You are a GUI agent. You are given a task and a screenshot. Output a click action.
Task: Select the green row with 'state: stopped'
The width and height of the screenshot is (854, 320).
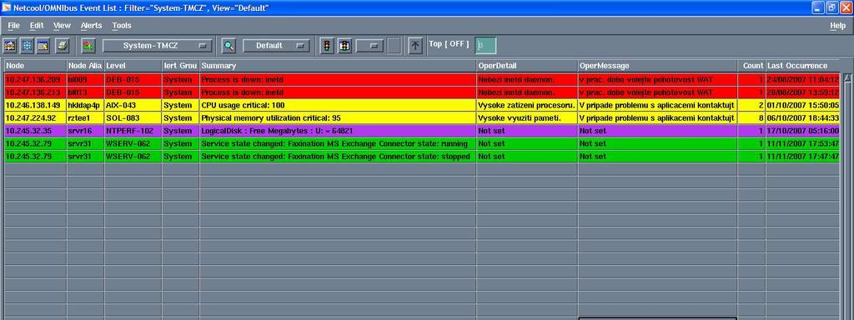(421, 156)
